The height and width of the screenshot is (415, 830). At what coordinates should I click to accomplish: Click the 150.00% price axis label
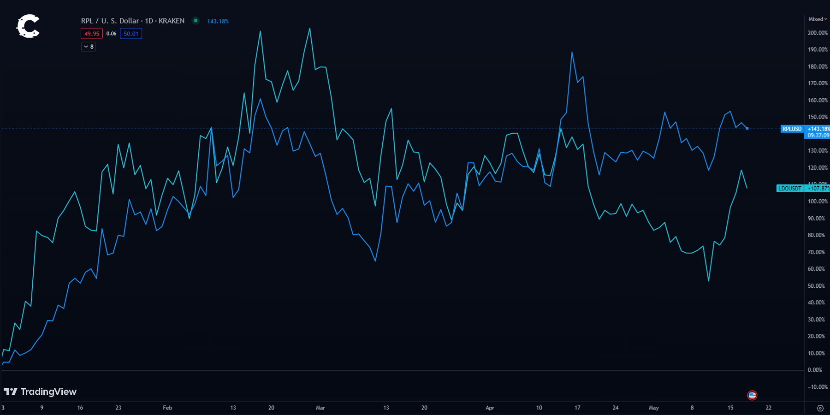(818, 117)
